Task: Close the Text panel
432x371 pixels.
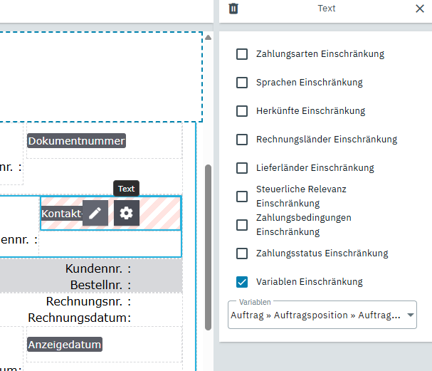Action: coord(419,9)
